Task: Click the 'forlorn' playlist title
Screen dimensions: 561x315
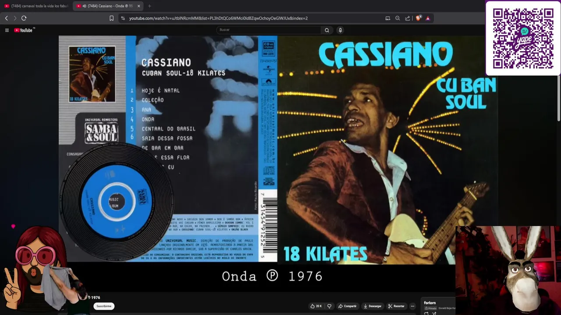Action: point(430,303)
